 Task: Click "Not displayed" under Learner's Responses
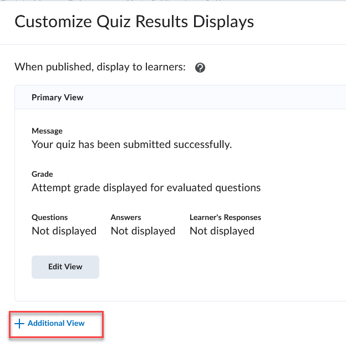coord(222,231)
